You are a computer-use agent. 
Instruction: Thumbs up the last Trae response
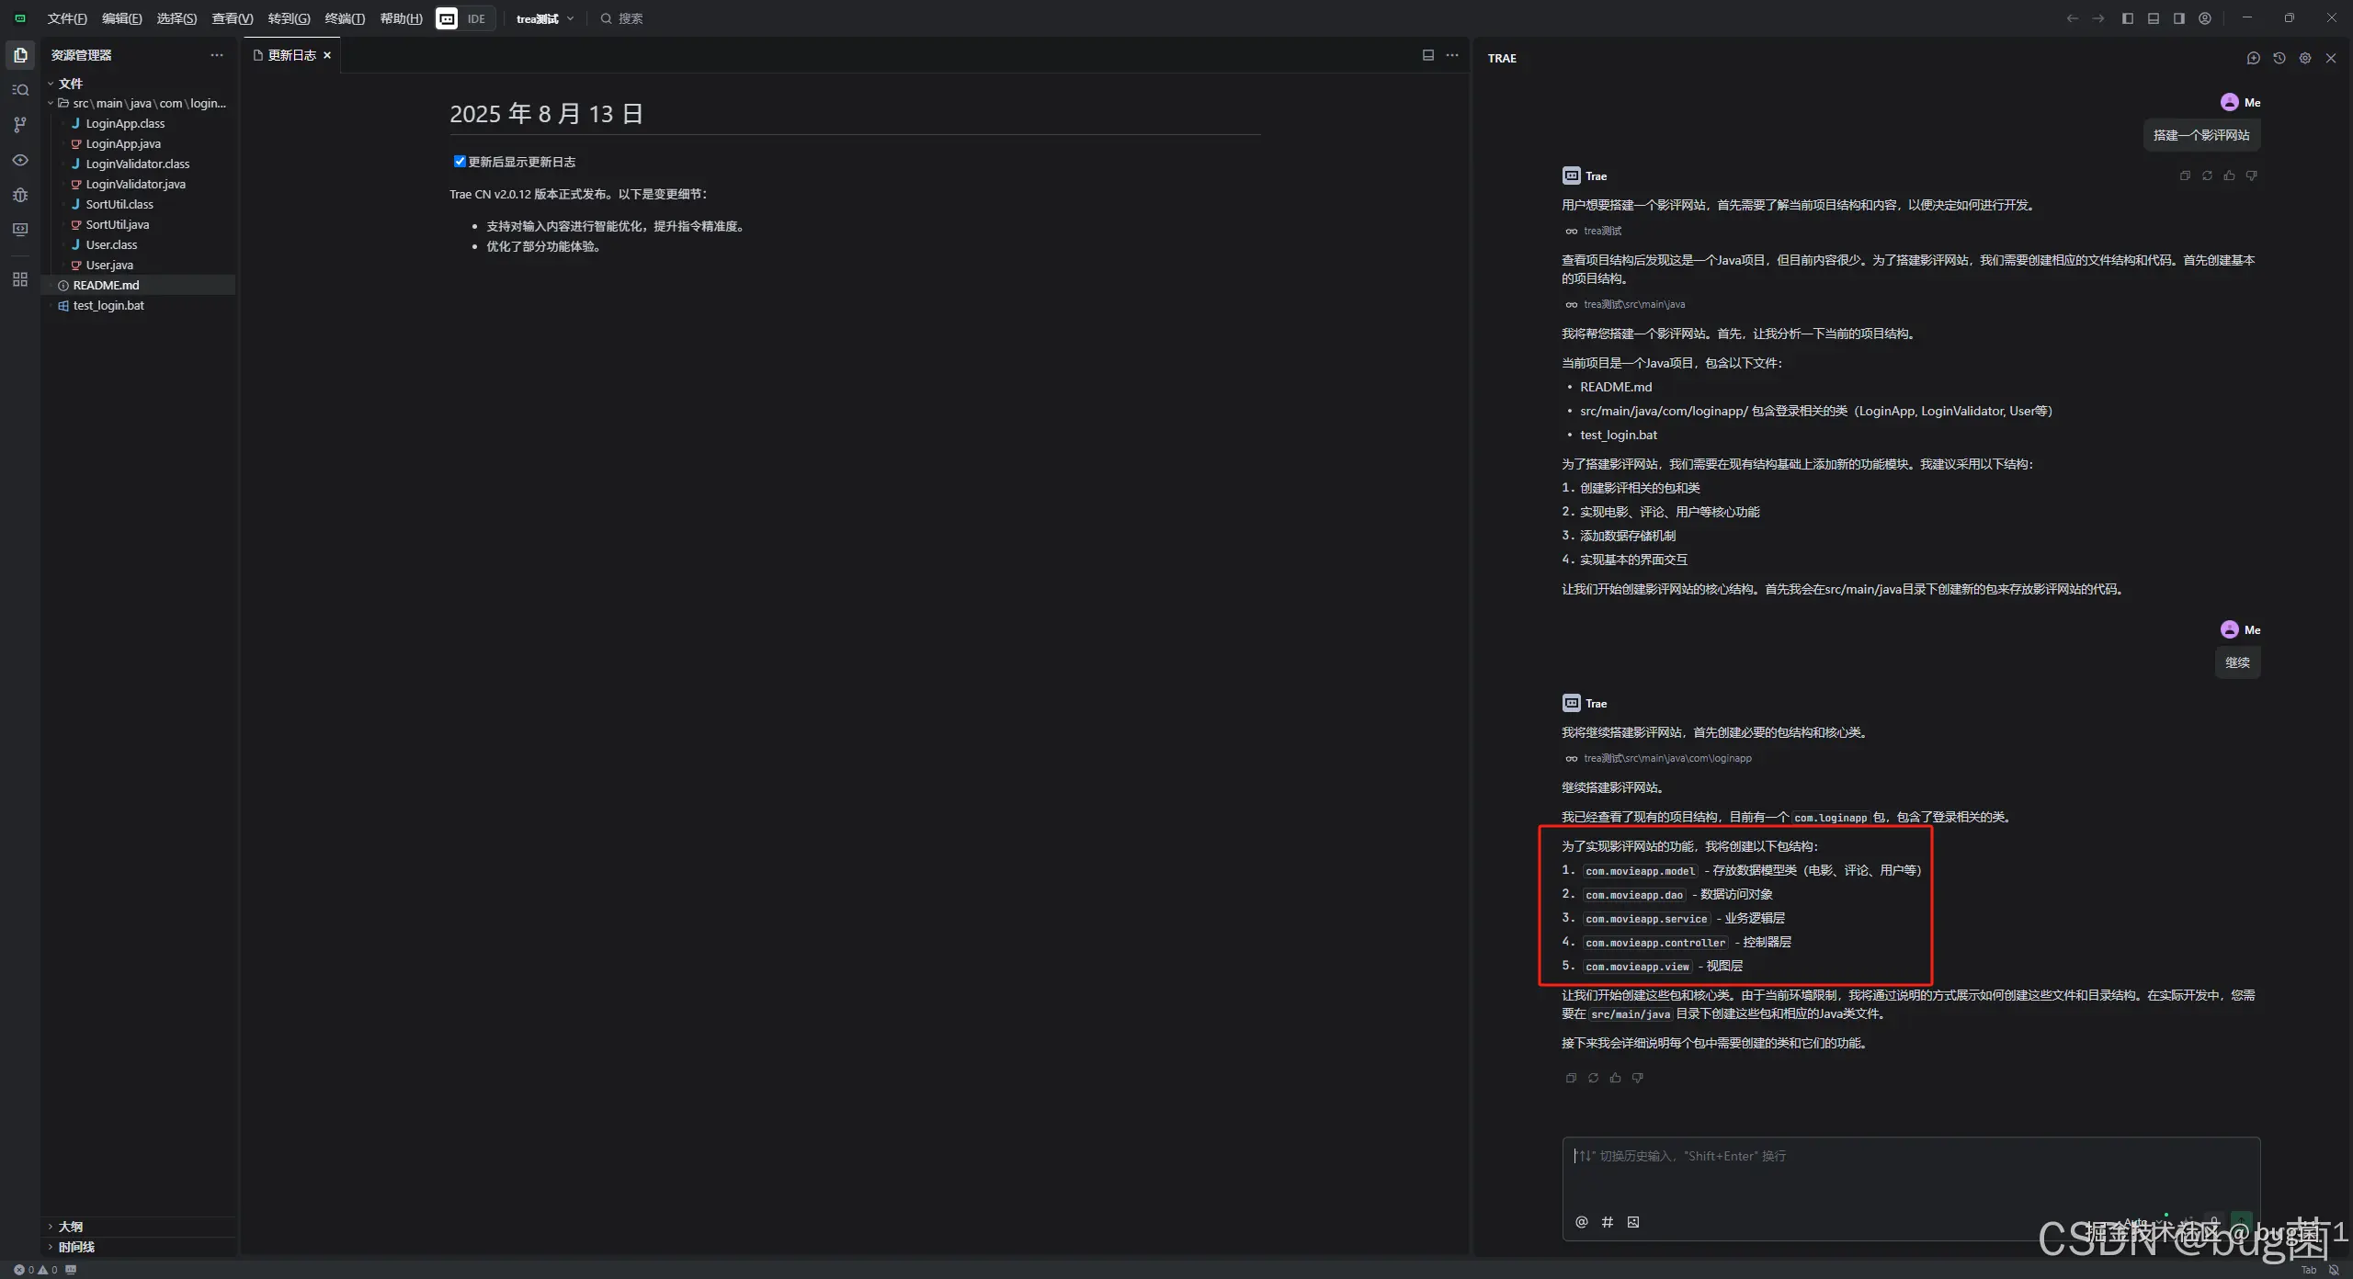click(1615, 1078)
